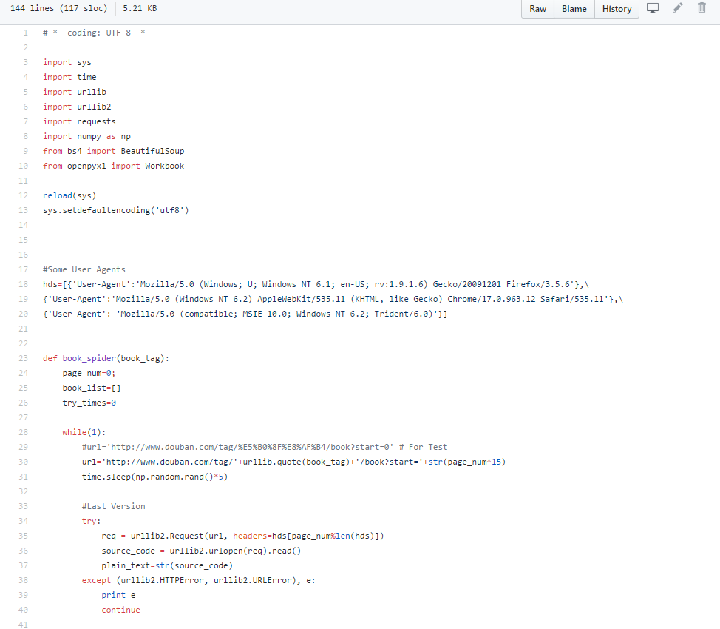The width and height of the screenshot is (720, 629).
Task: Click 'import urllib2' code line
Action: point(77,107)
